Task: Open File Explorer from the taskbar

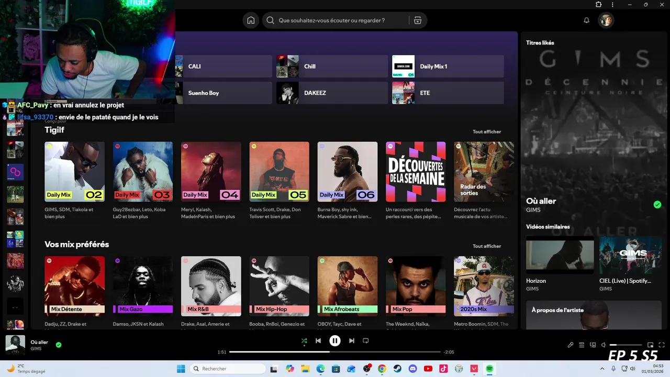Action: click(305, 369)
